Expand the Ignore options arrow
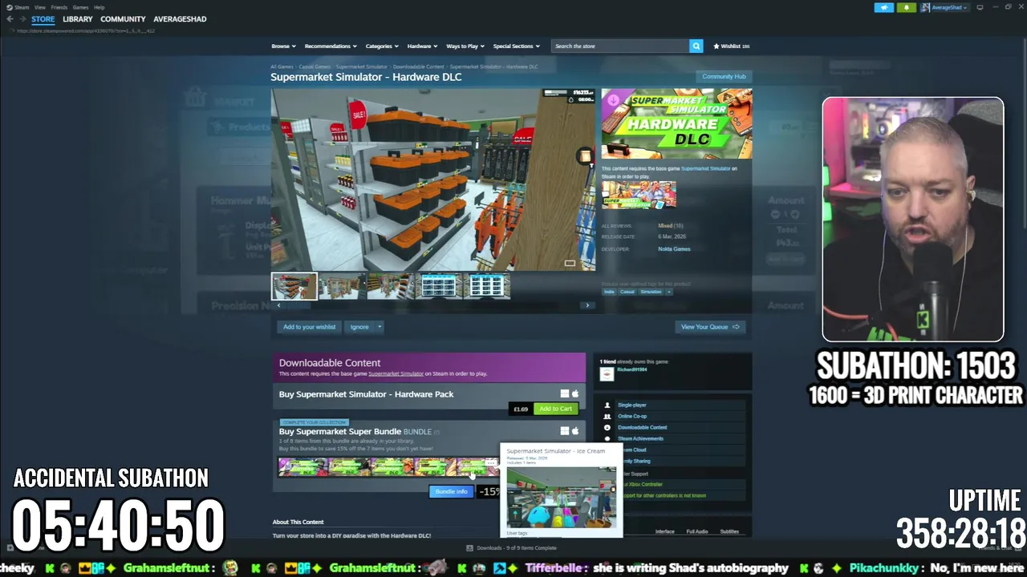 [380, 327]
